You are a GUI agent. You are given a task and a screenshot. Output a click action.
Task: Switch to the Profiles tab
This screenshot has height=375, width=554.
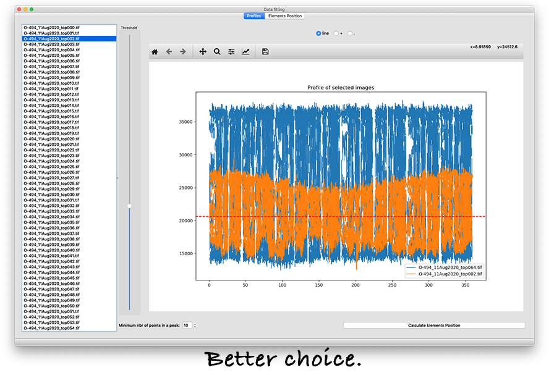pyautogui.click(x=254, y=16)
